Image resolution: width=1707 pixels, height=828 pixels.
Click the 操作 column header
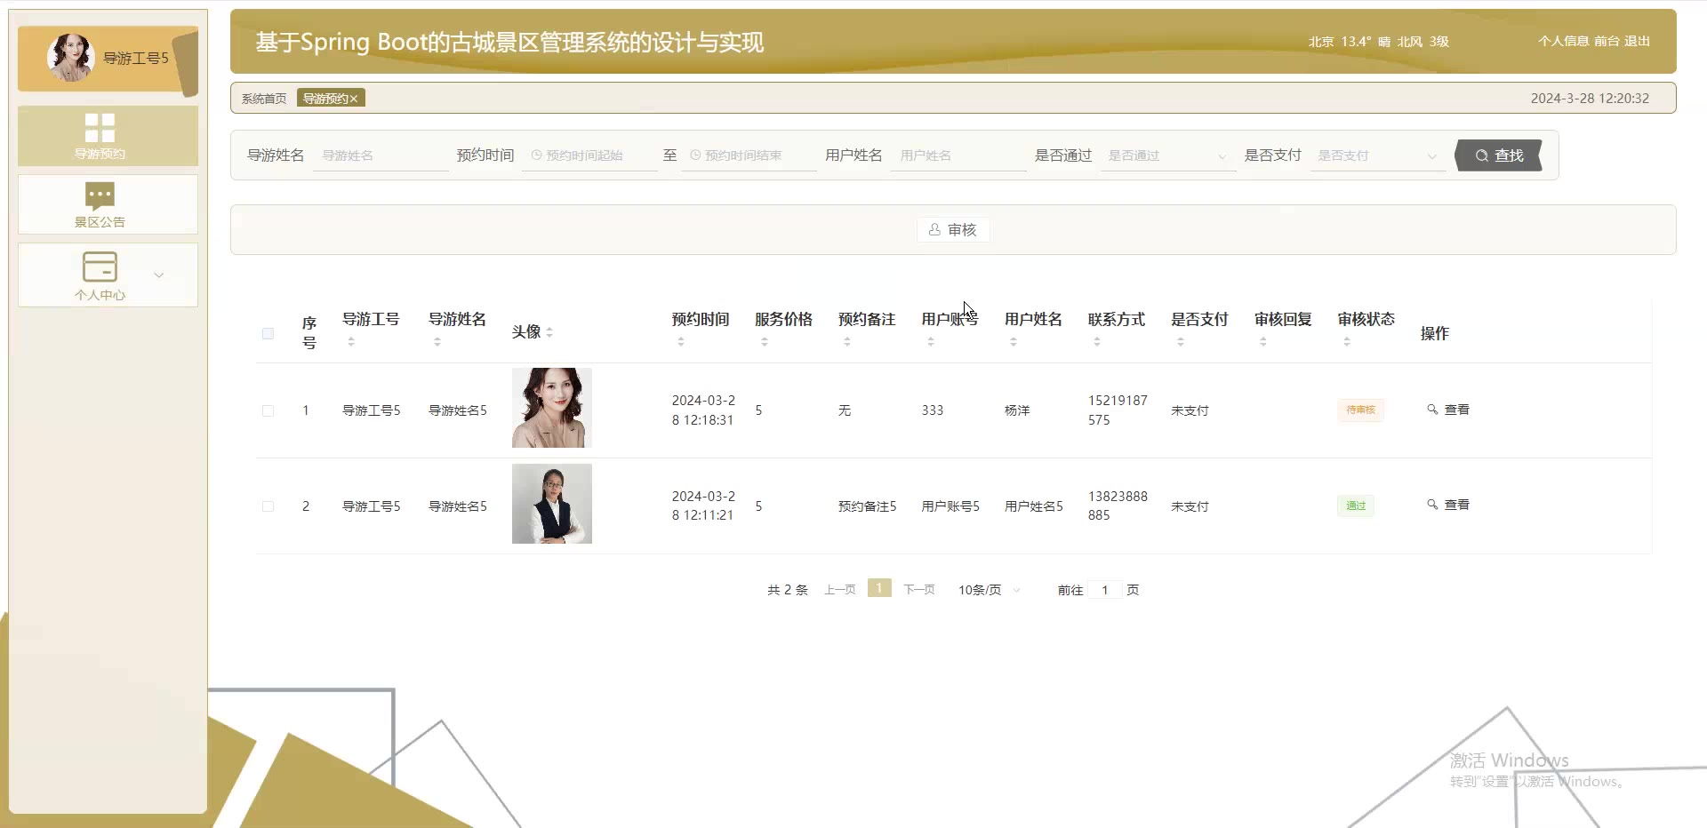(1435, 333)
